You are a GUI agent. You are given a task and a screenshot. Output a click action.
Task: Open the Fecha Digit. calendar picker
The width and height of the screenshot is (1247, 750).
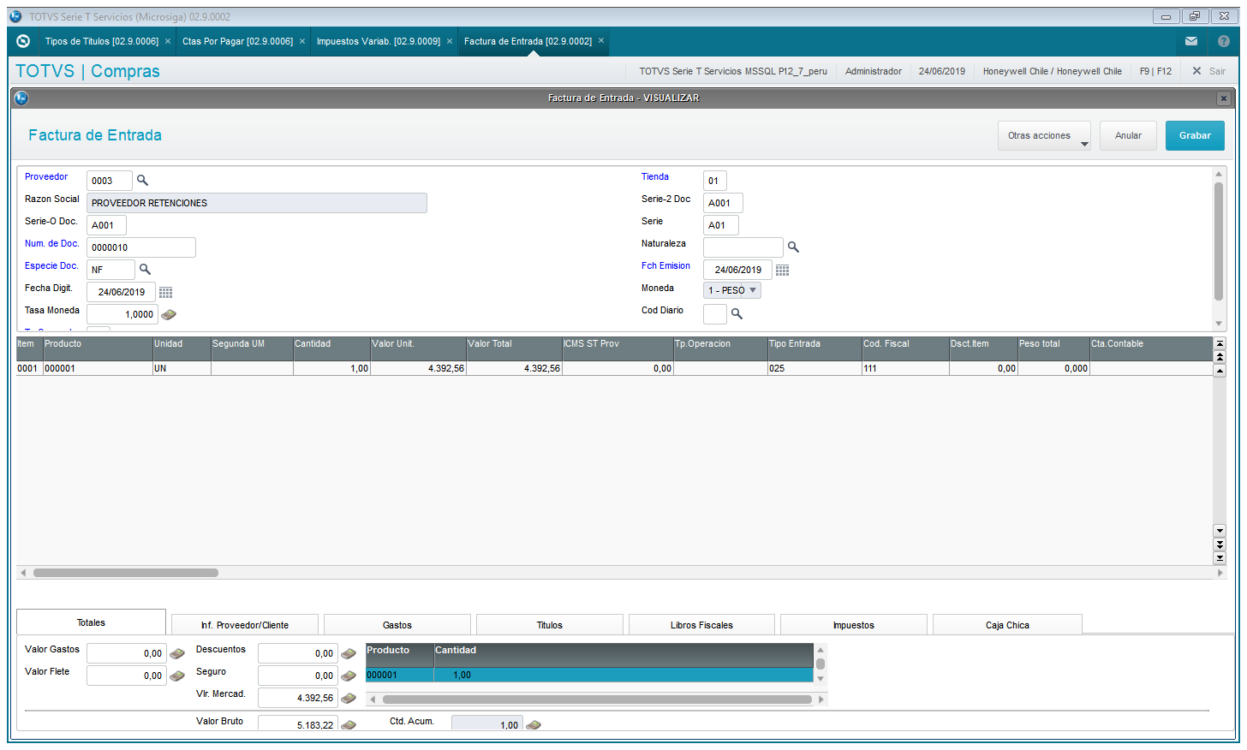coord(166,292)
